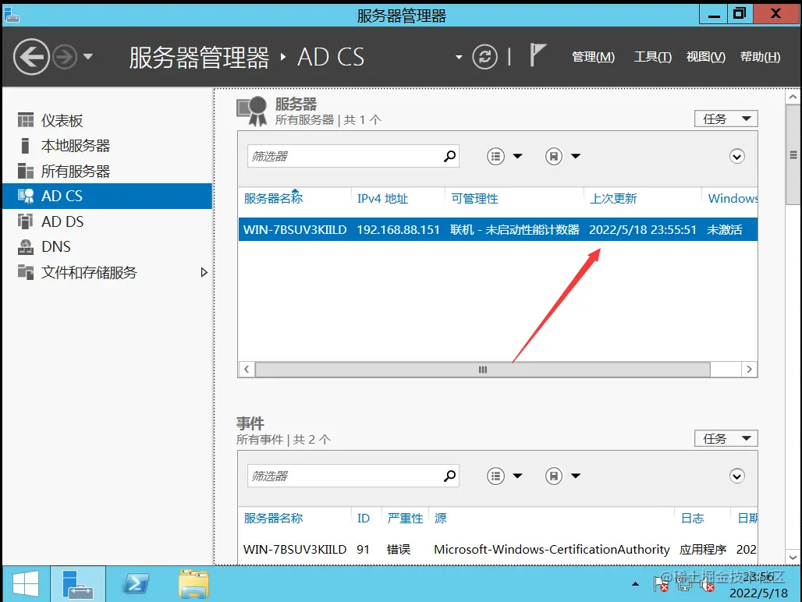Click horizontal scrollbar left arrow in 服务器 list
Screen dimensions: 802x602
pyautogui.click(x=247, y=370)
